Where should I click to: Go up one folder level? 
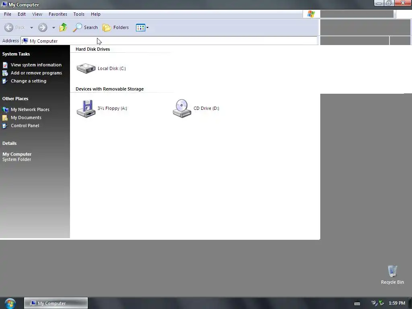coord(63,27)
